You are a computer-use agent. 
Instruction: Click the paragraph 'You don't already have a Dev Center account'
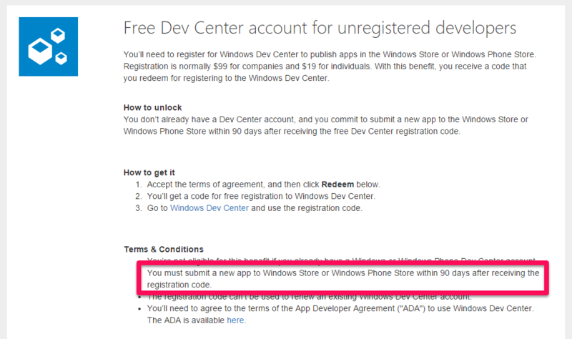[x=326, y=125]
